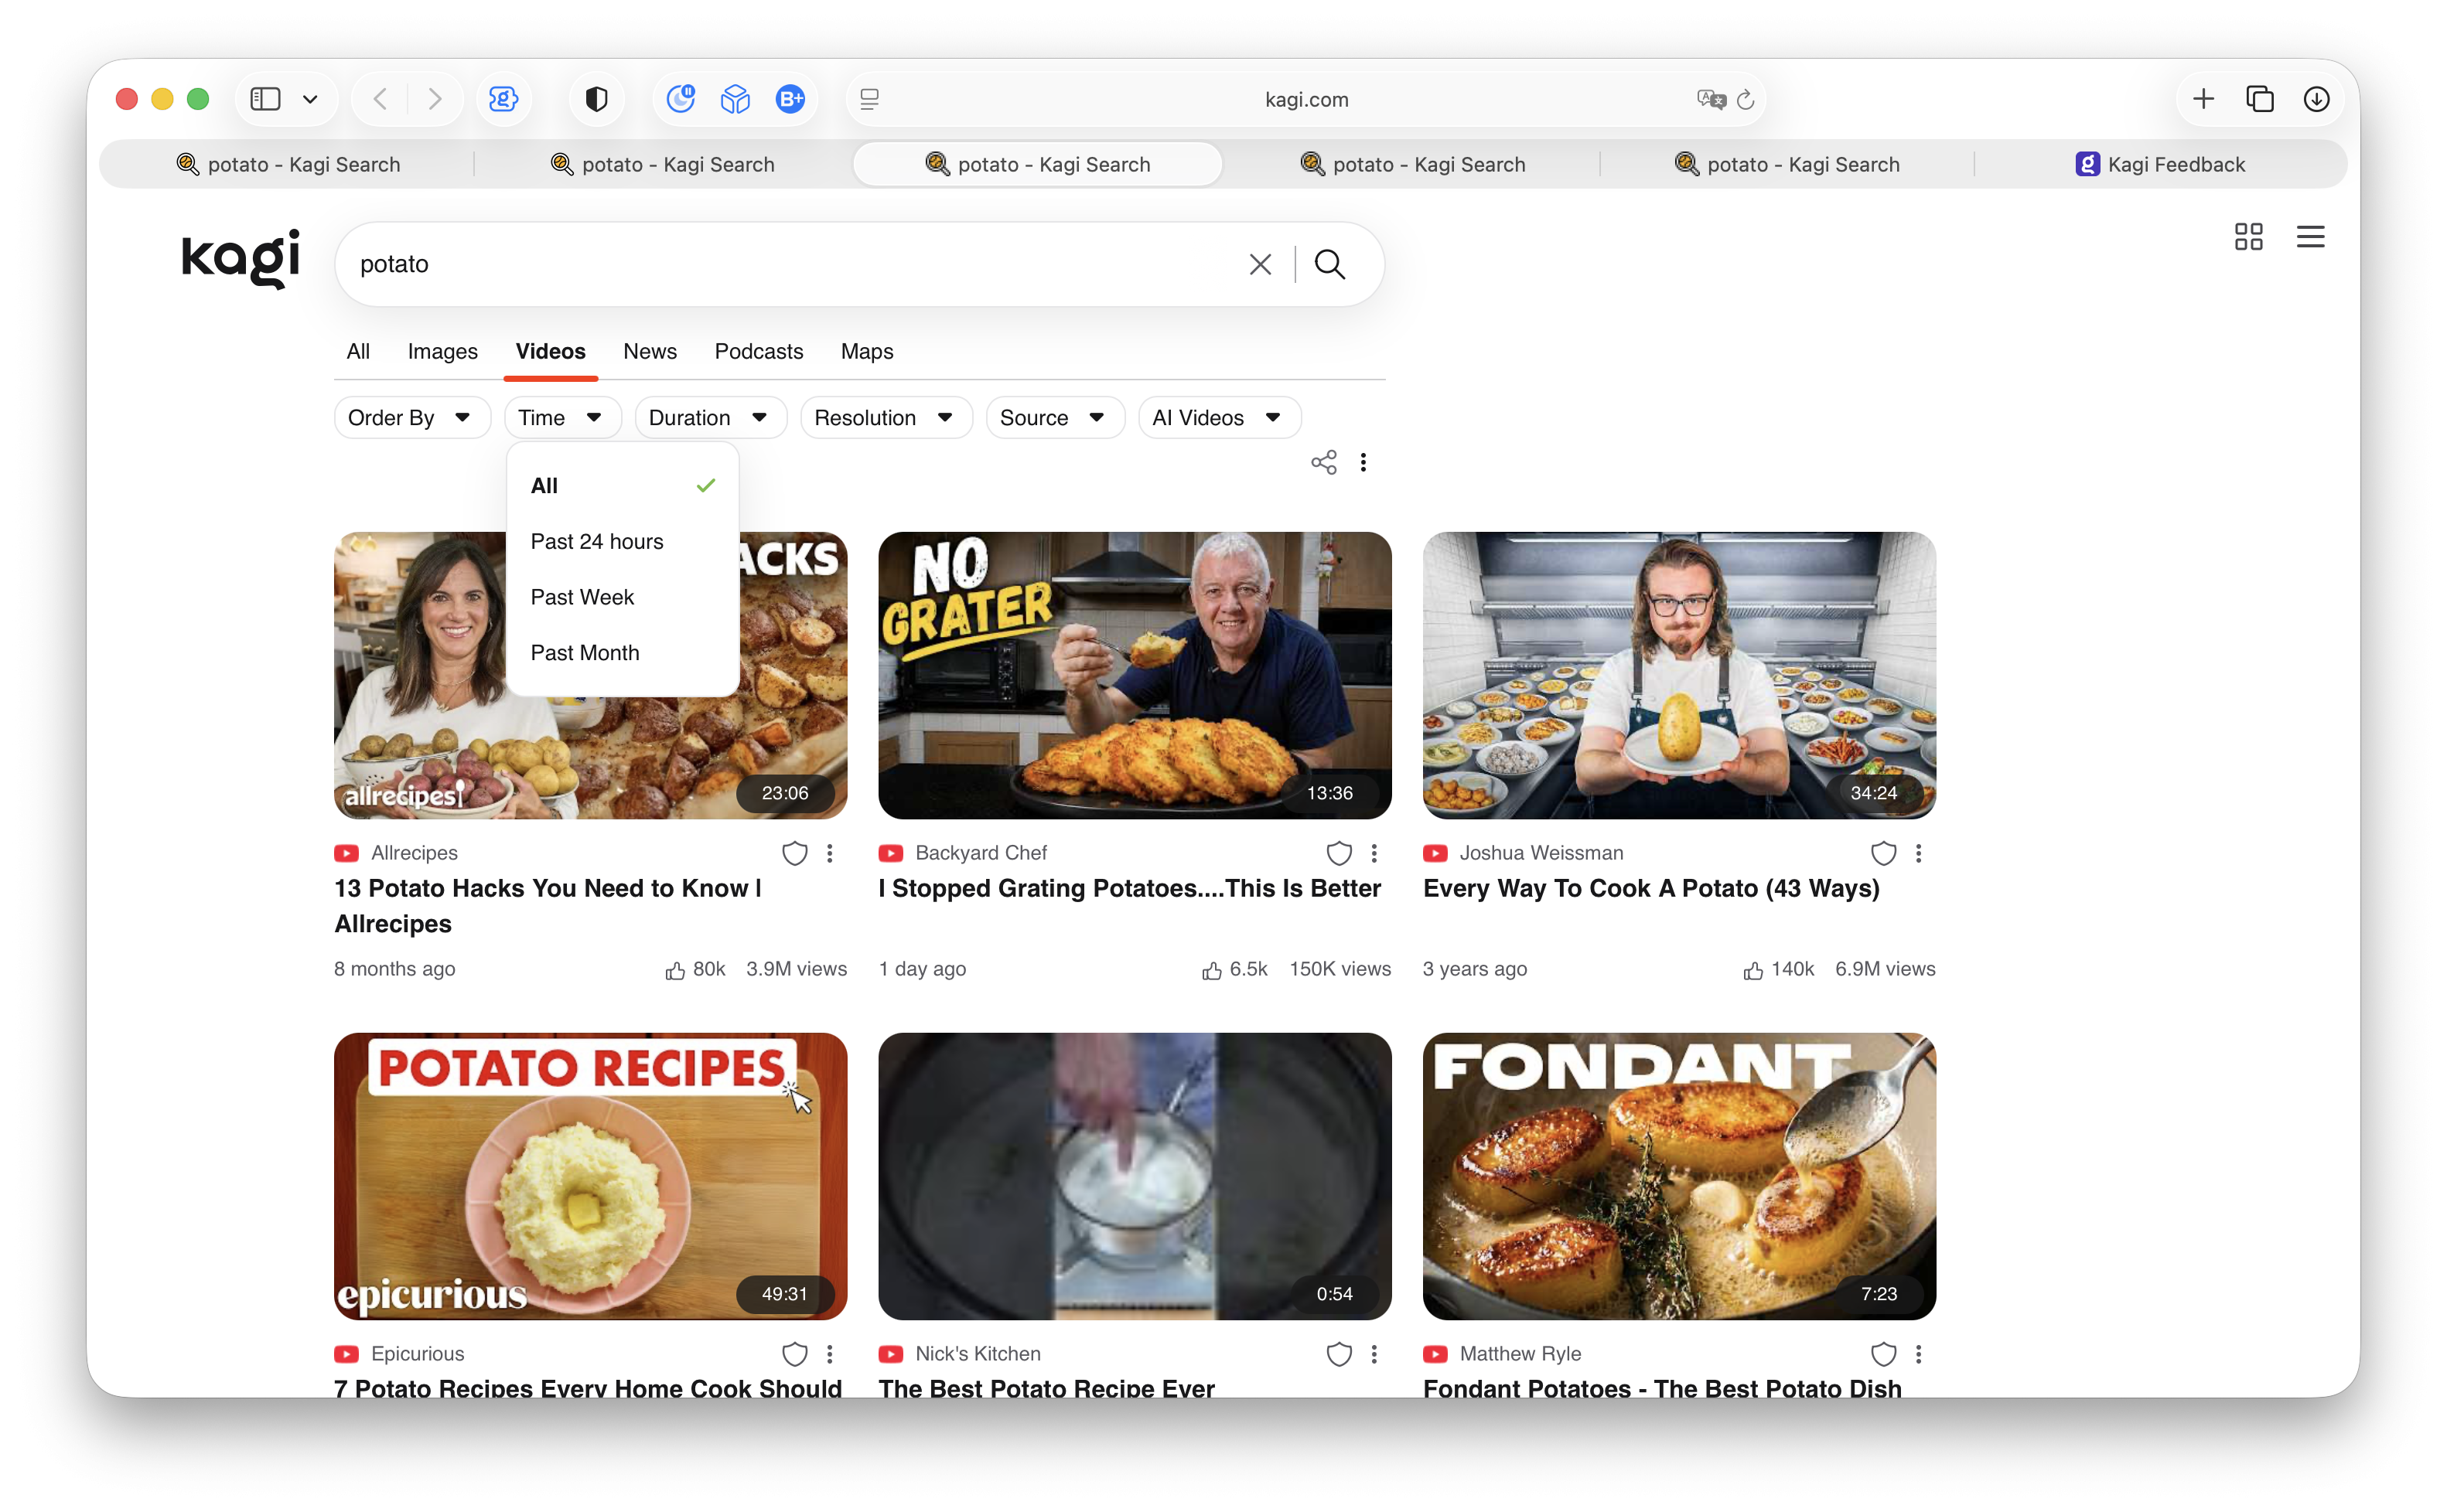Go back to previous page

click(x=381, y=99)
